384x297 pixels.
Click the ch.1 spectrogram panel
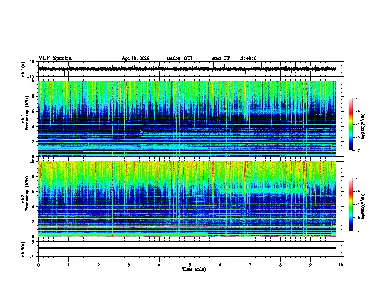click(x=187, y=118)
